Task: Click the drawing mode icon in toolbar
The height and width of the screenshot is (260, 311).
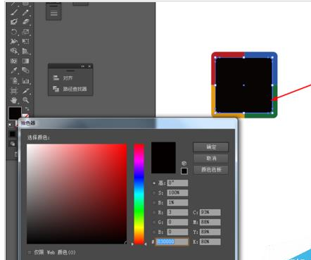Action: click(x=13, y=144)
